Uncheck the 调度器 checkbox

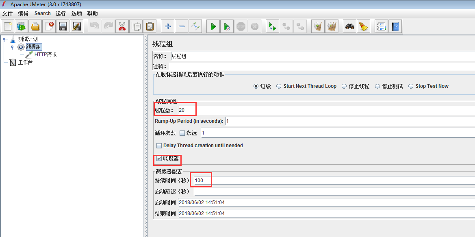[x=159, y=159]
